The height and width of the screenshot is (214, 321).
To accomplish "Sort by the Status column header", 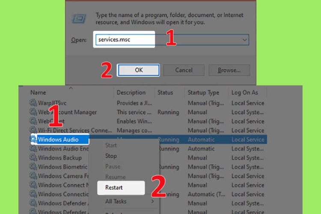I will (165, 92).
